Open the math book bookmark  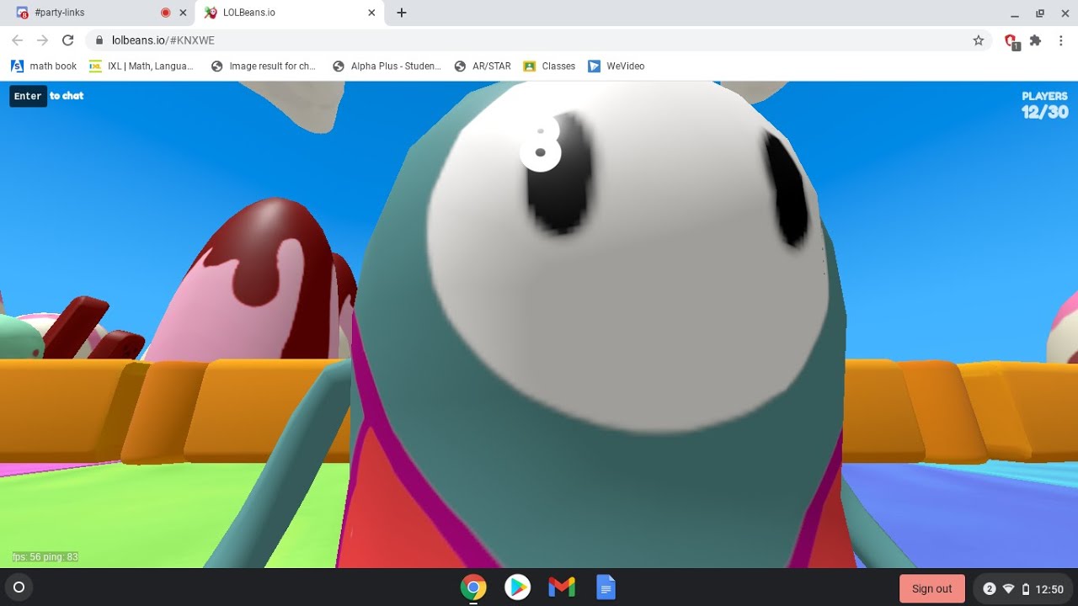[x=44, y=66]
